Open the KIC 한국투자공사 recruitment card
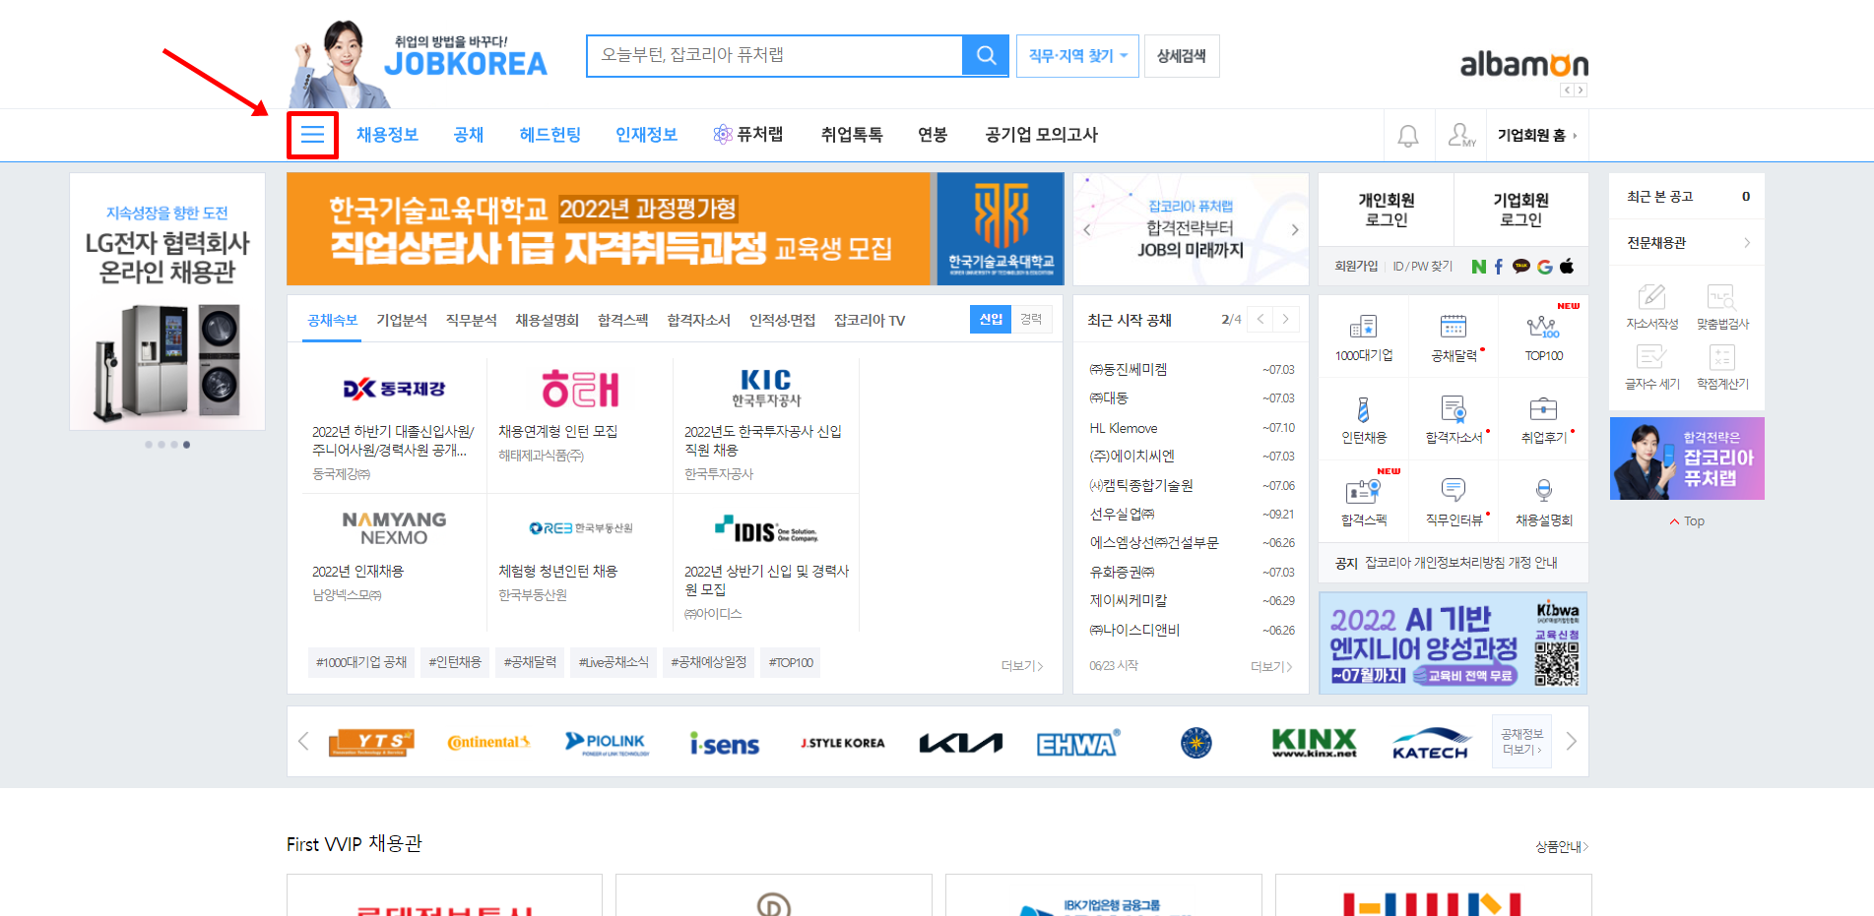The width and height of the screenshot is (1874, 916). pyautogui.click(x=765, y=425)
